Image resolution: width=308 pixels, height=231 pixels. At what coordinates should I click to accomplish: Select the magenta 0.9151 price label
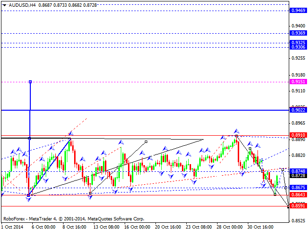[296, 82]
